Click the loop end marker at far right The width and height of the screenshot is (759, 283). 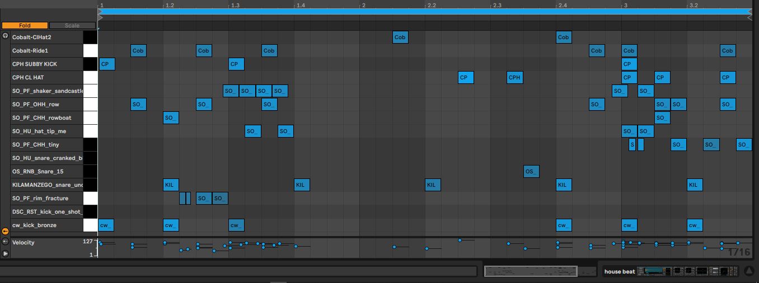[x=749, y=18]
